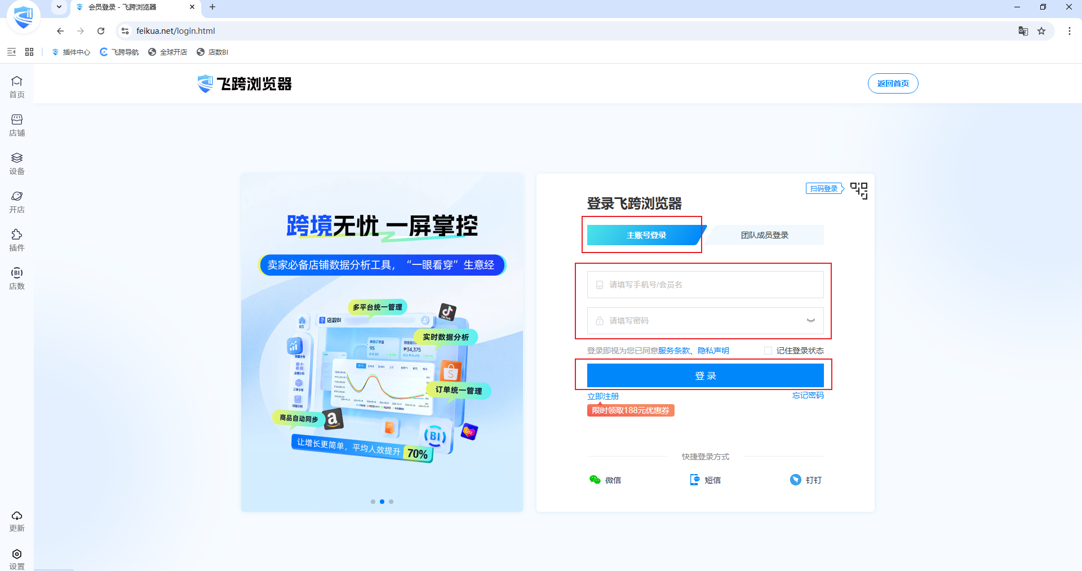The width and height of the screenshot is (1082, 571).
Task: Open the 忘记密码 link
Action: [808, 395]
